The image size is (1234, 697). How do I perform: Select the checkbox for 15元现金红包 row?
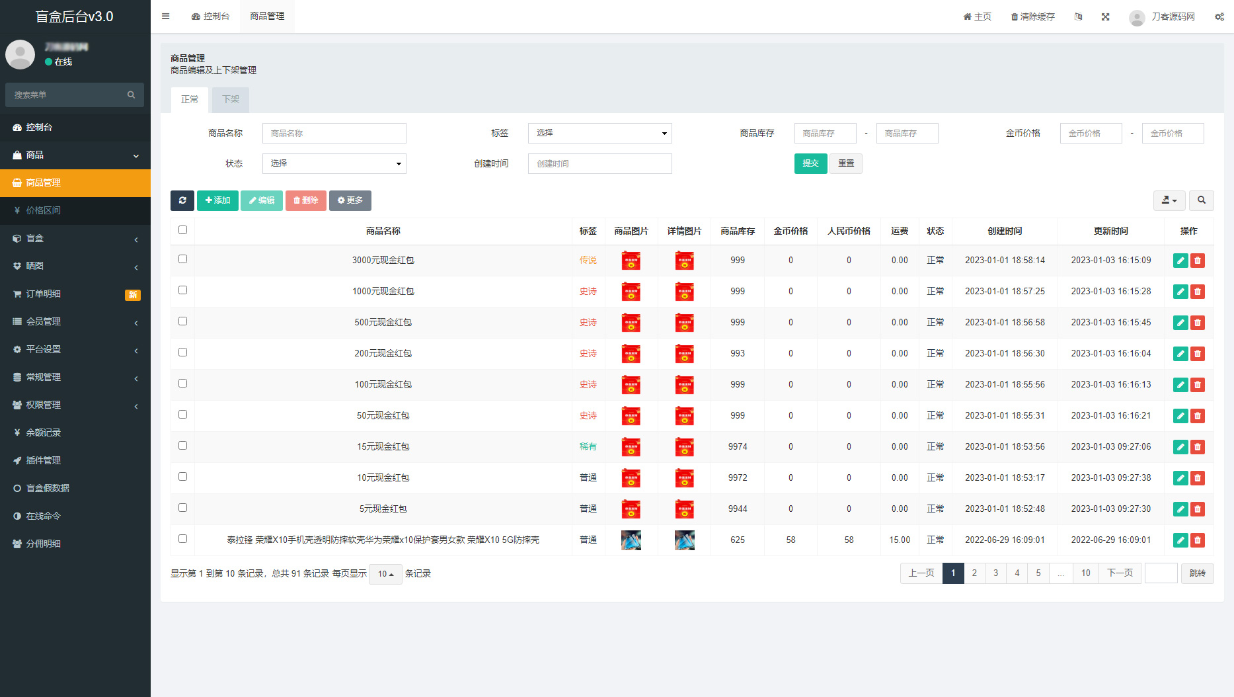pos(183,446)
